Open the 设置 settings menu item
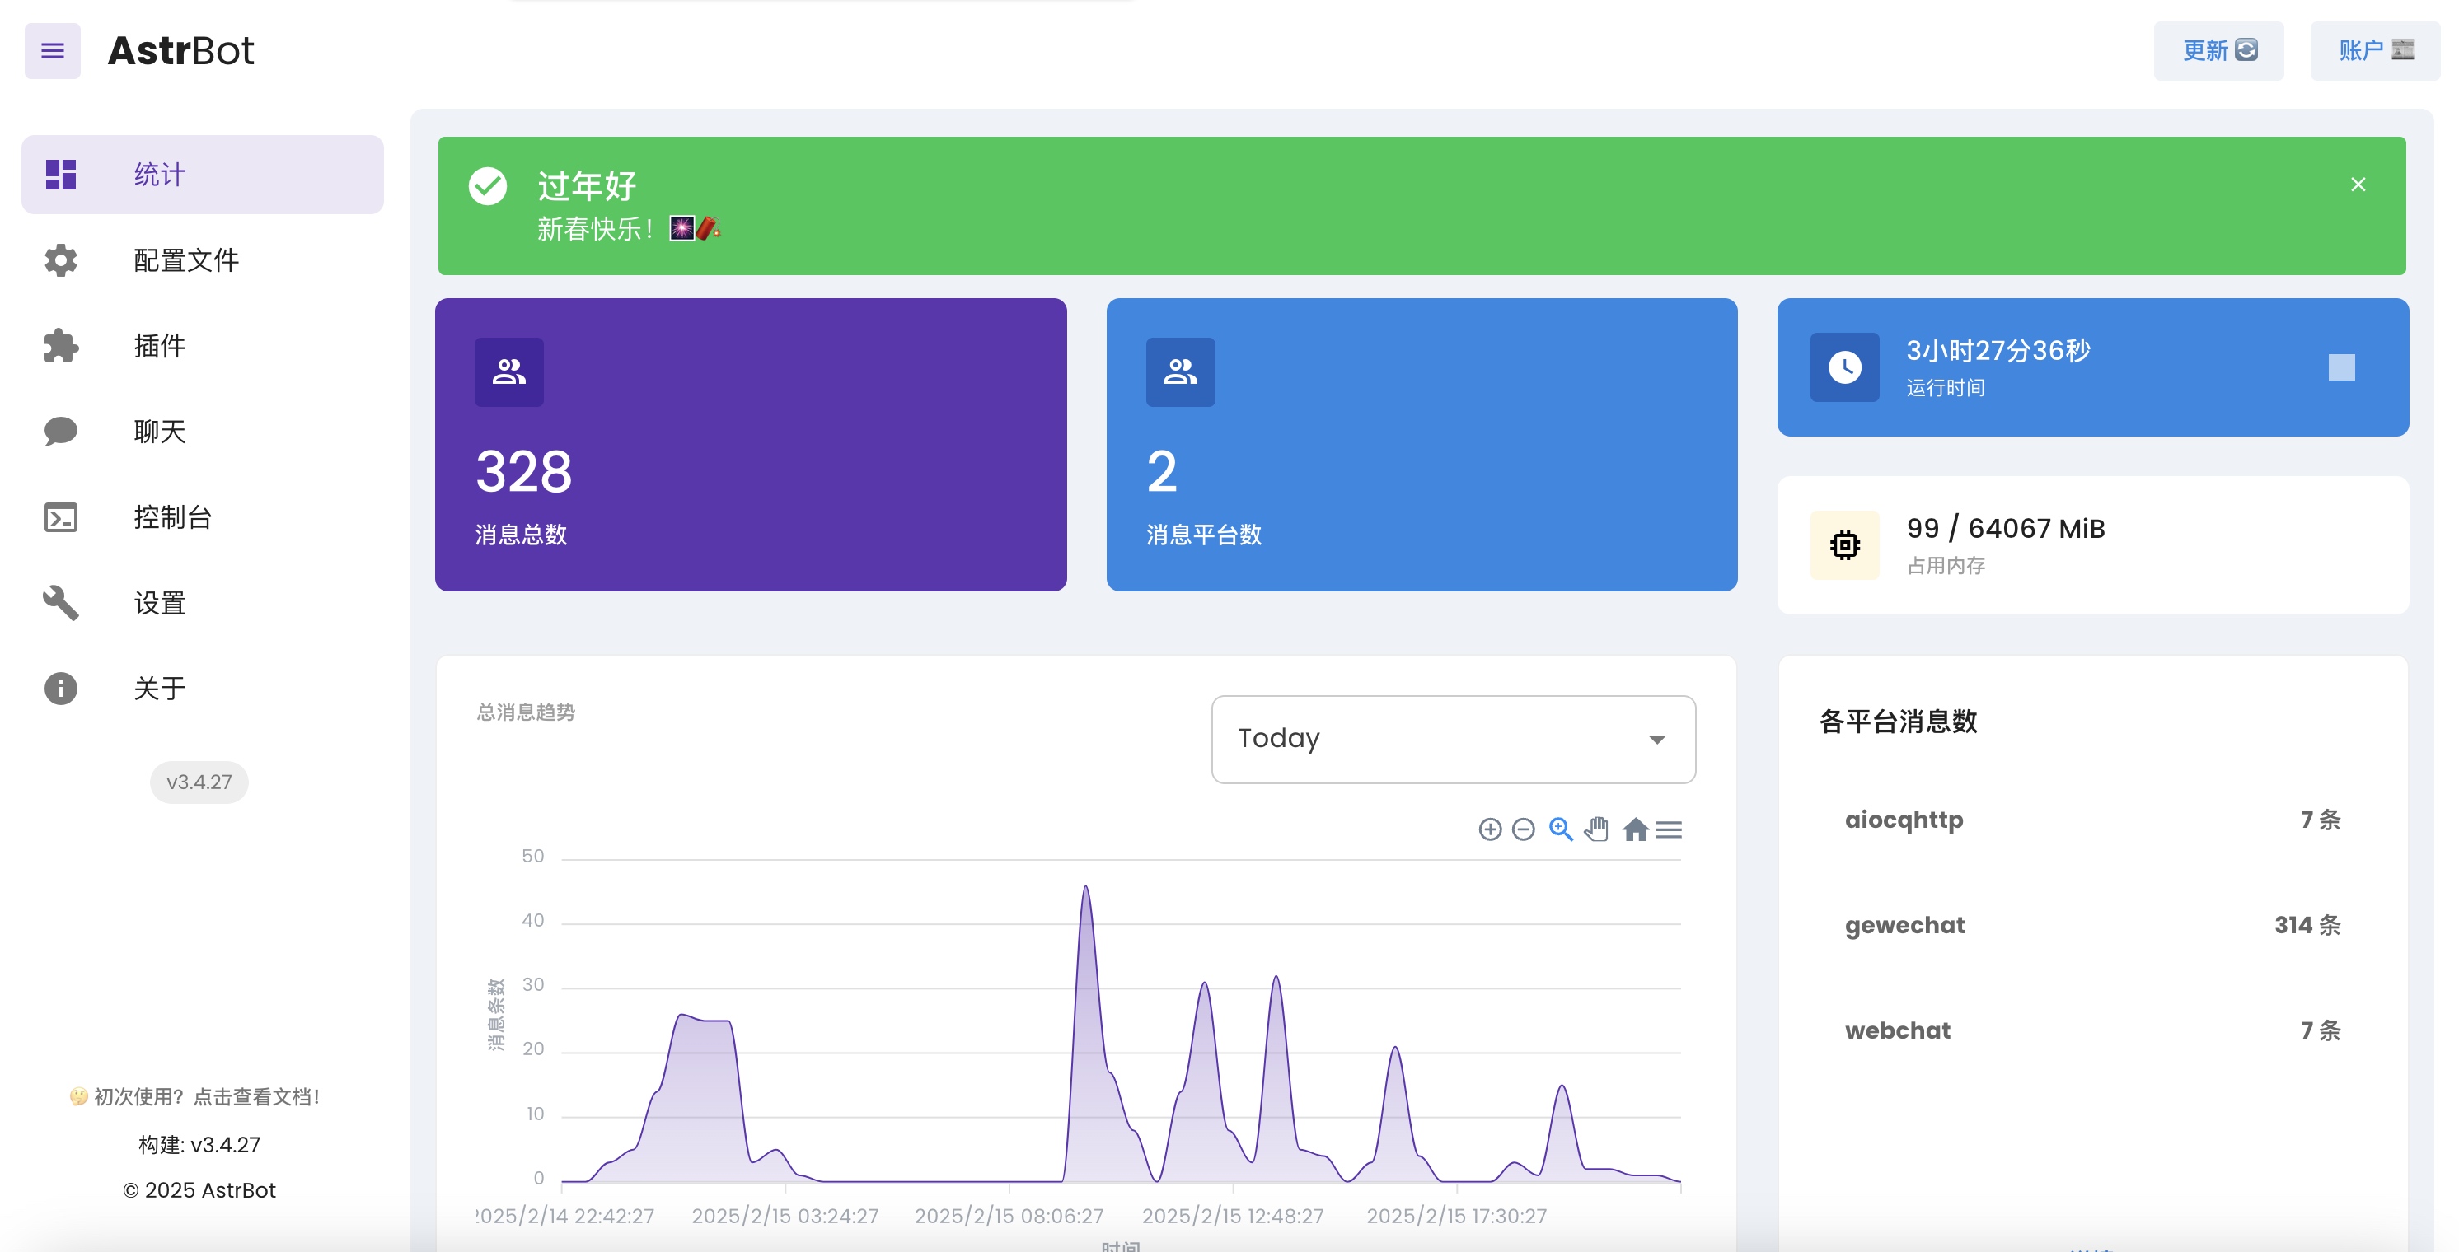 [x=203, y=603]
